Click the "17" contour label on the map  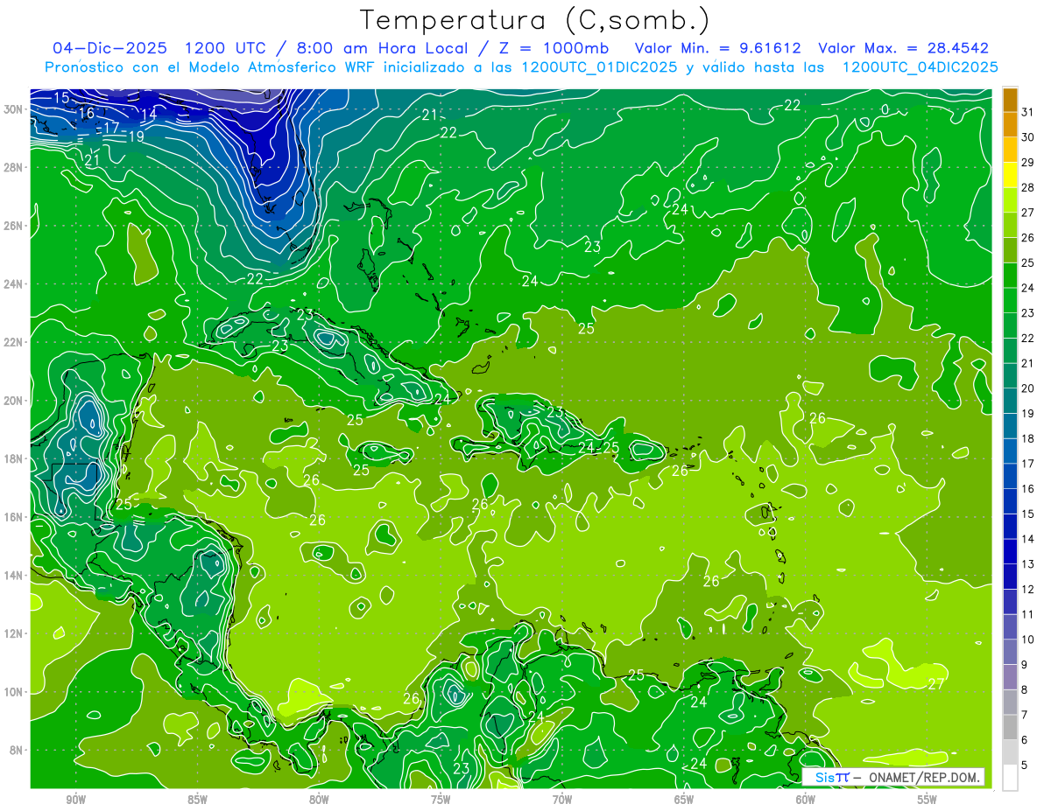pyautogui.click(x=111, y=128)
